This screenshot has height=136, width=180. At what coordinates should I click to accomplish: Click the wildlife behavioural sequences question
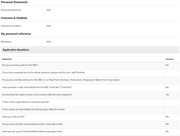point(32,131)
